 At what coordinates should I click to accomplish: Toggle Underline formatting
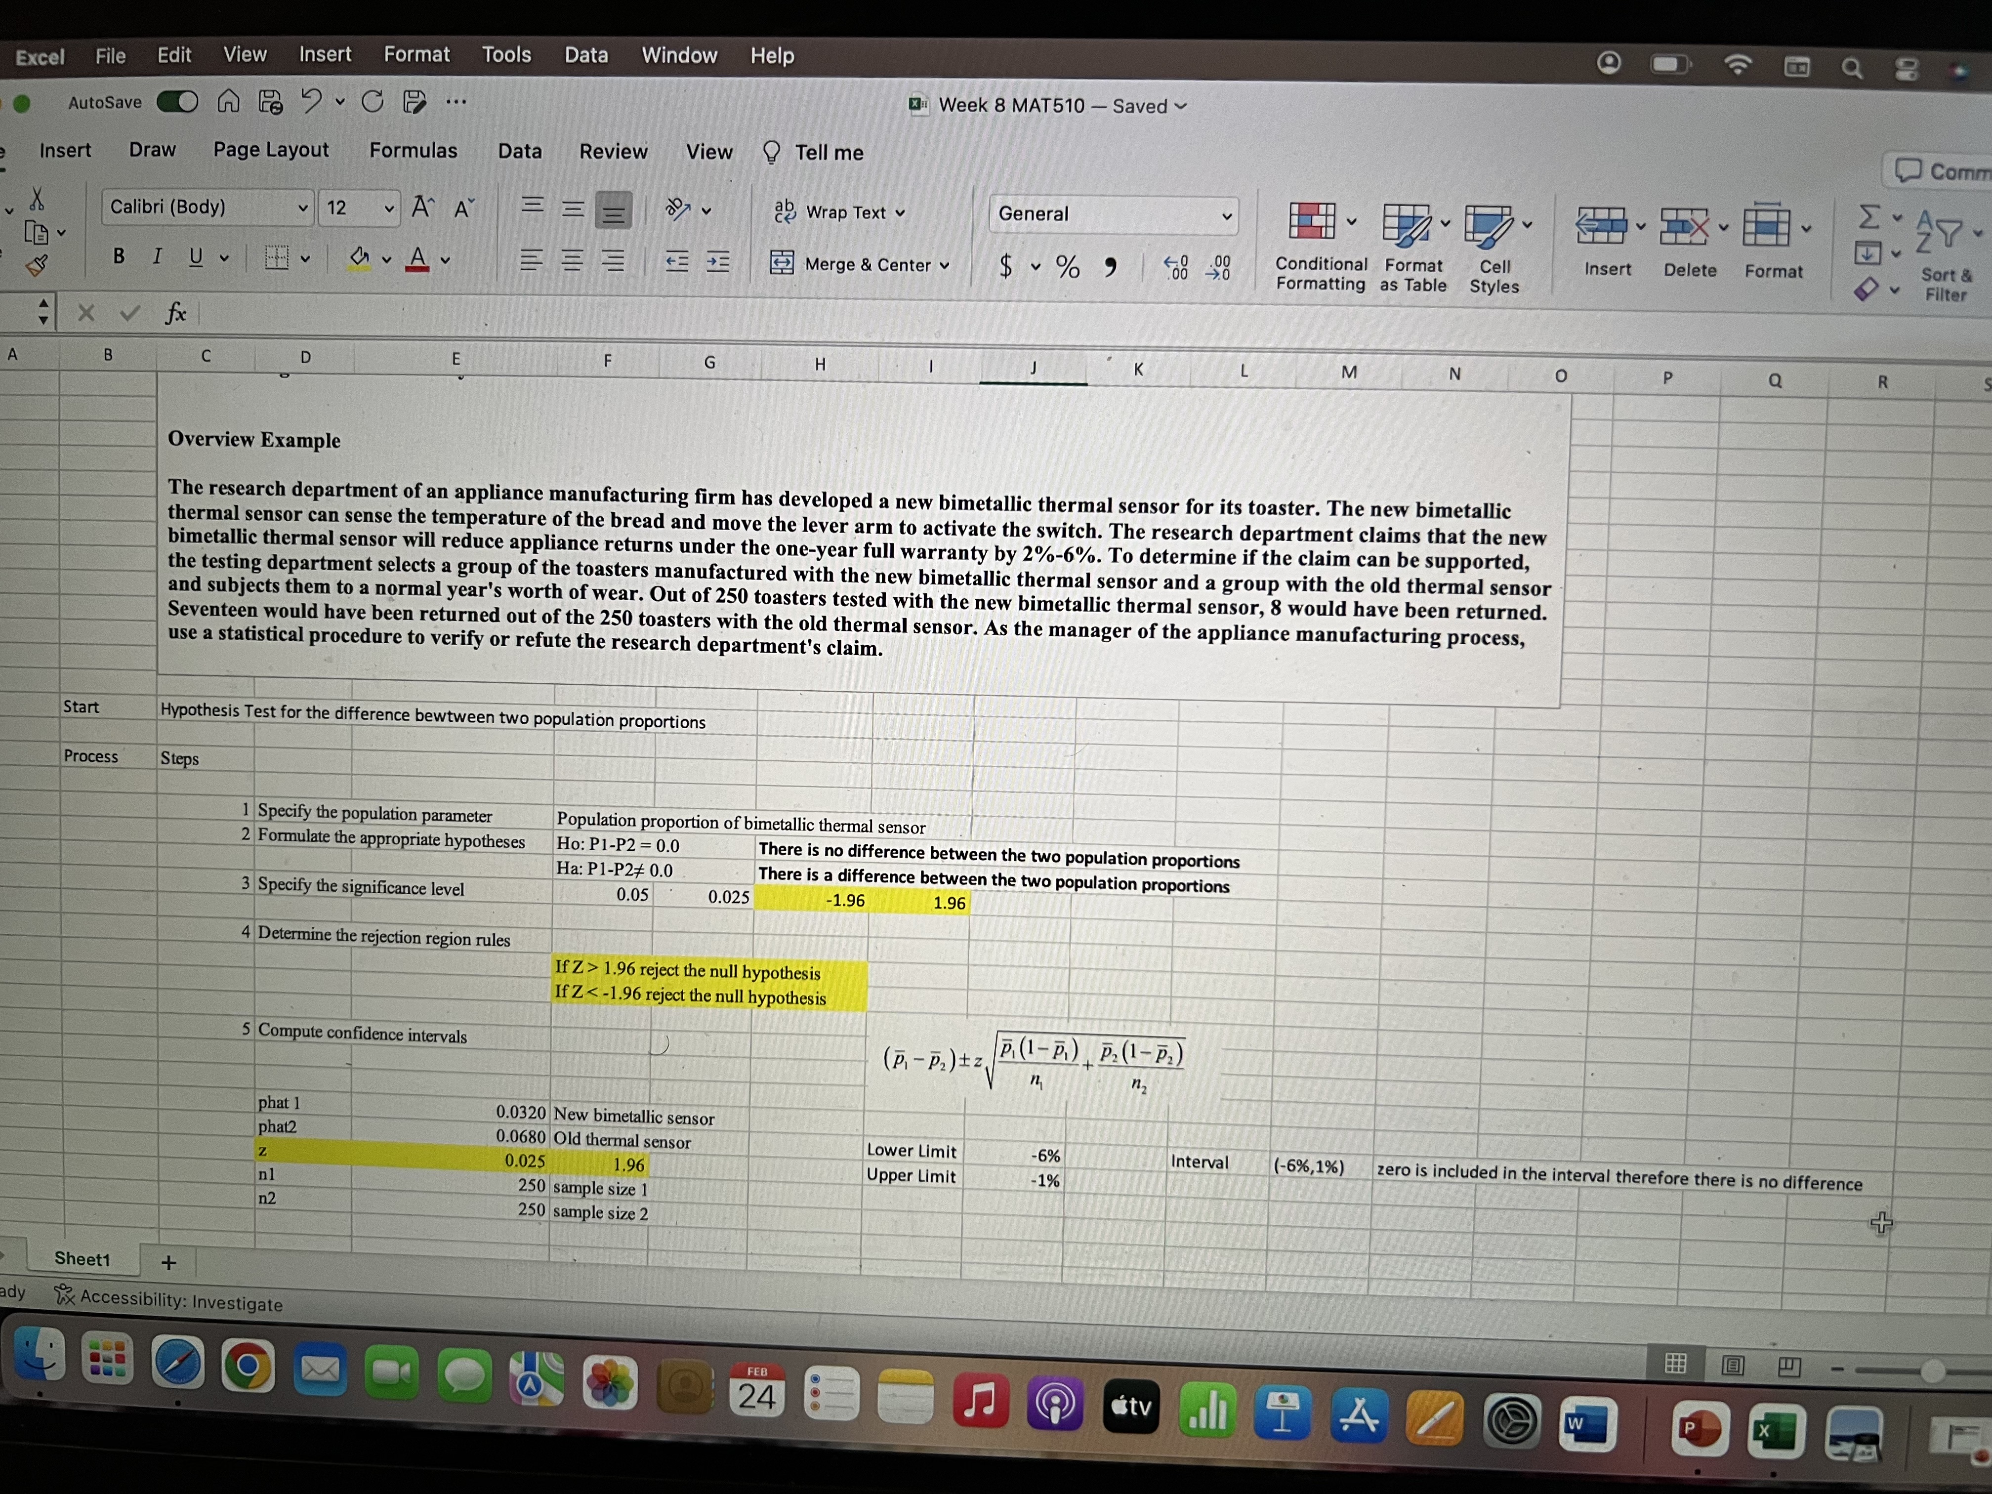tap(196, 256)
